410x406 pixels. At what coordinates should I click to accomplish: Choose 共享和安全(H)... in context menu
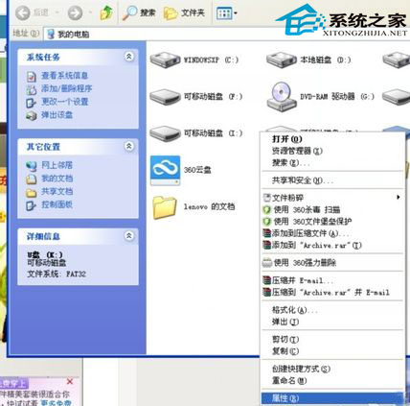(332, 180)
